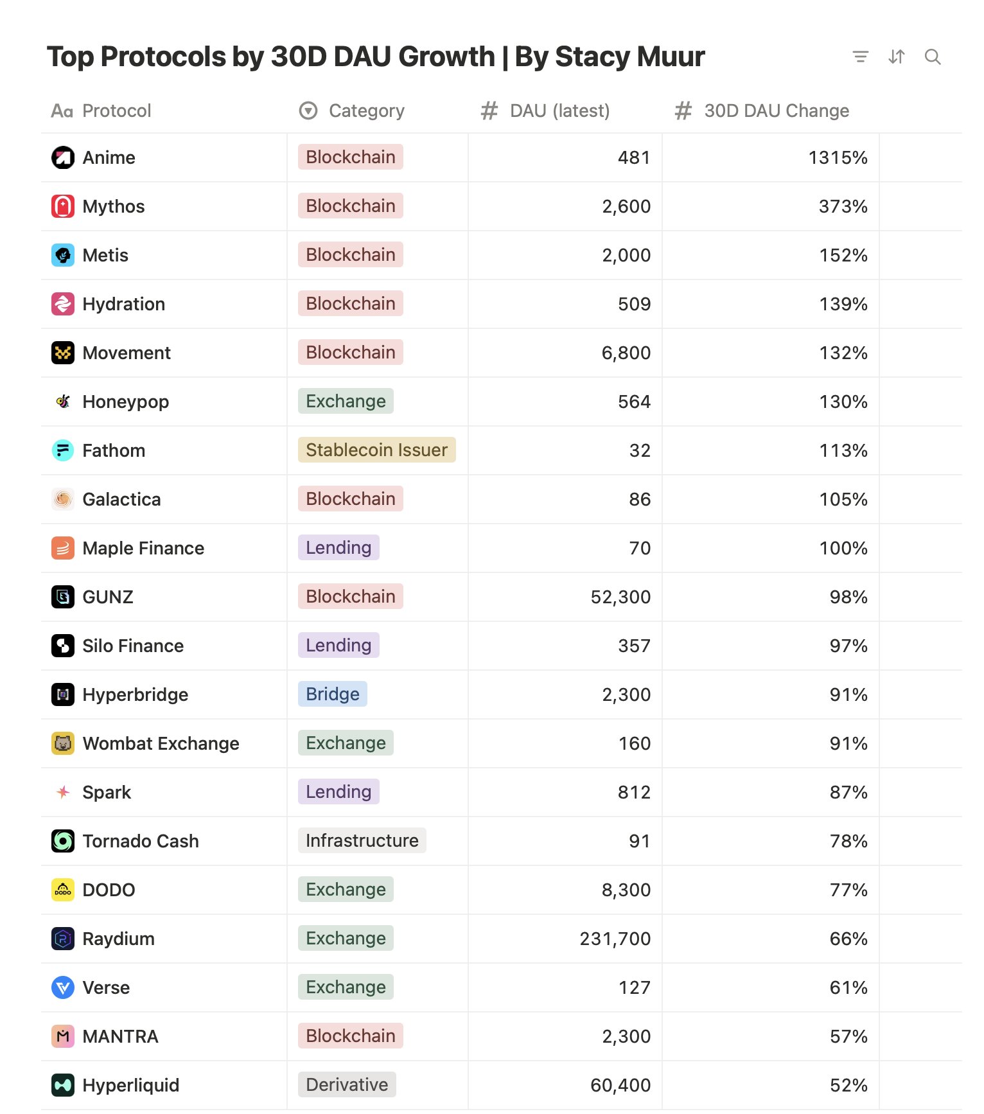
Task: Click the Infrastructure tag on Tornado Cash
Action: (x=362, y=840)
